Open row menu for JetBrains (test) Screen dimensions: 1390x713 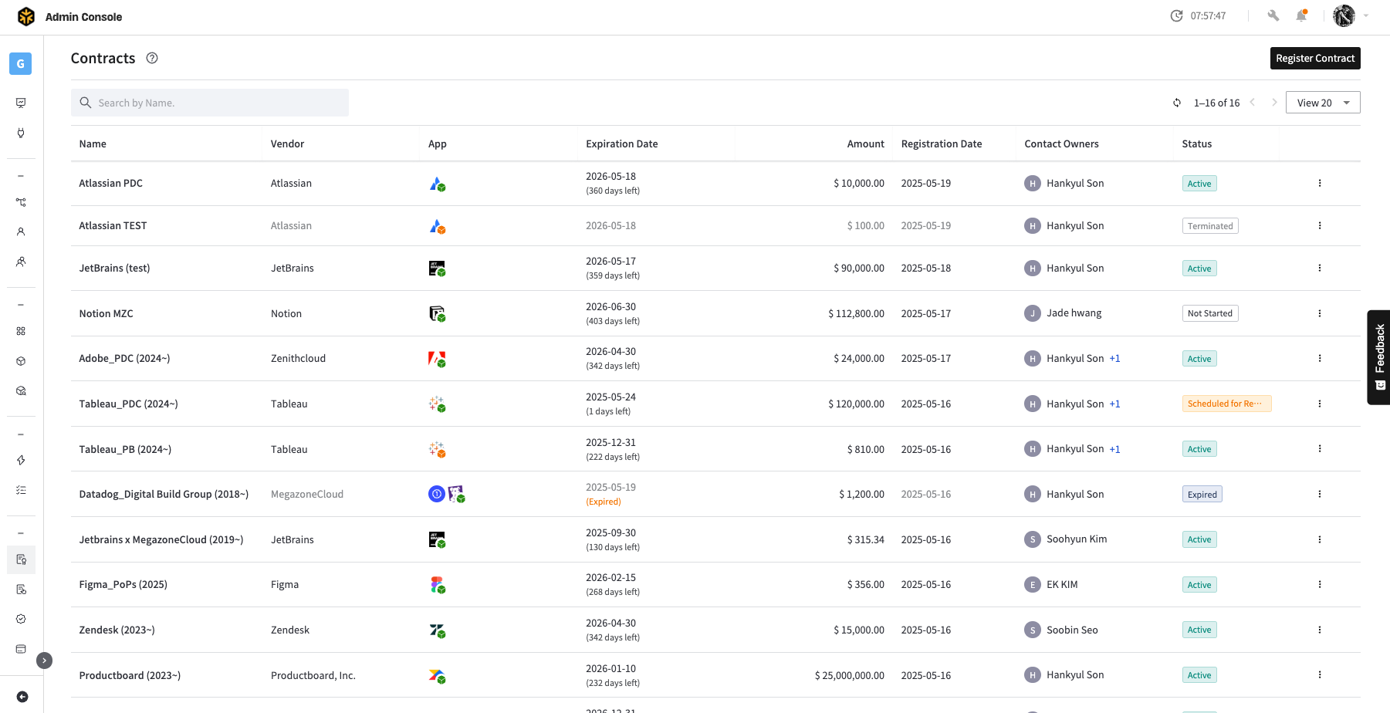click(1320, 268)
